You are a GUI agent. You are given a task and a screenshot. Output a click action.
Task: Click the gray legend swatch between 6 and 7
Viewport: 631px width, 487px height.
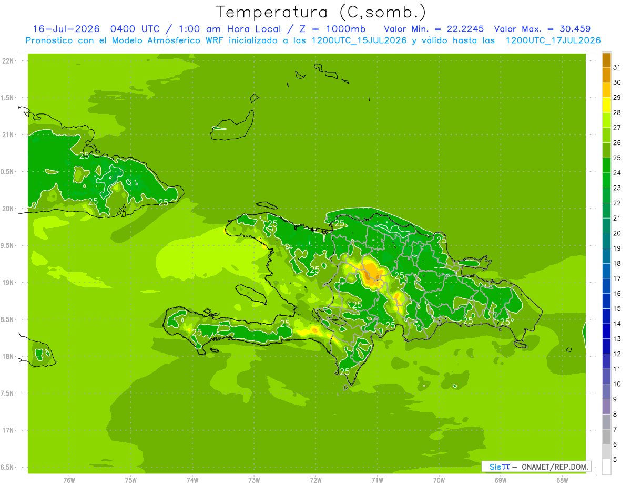point(606,437)
